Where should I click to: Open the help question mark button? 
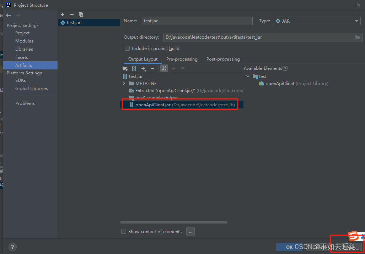click(12, 247)
